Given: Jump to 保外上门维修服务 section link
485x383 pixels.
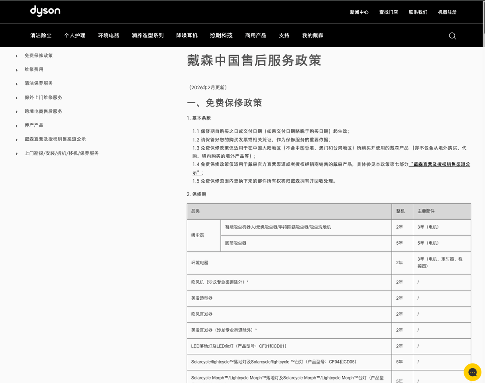Looking at the screenshot, I should pos(43,97).
